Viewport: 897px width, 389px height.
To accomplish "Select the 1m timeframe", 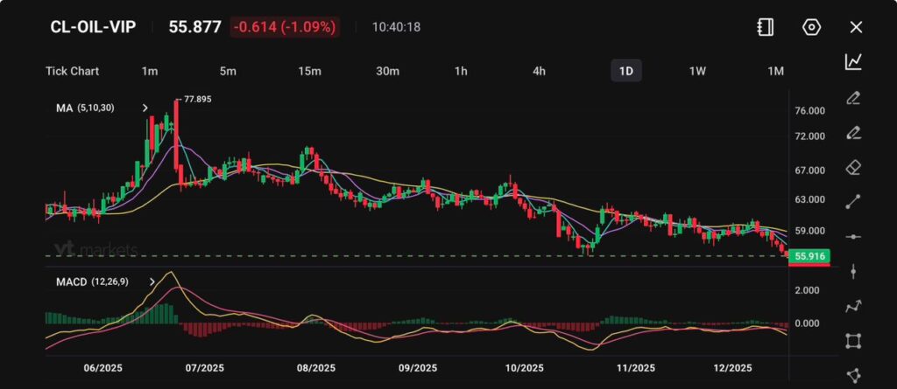I will (x=150, y=71).
